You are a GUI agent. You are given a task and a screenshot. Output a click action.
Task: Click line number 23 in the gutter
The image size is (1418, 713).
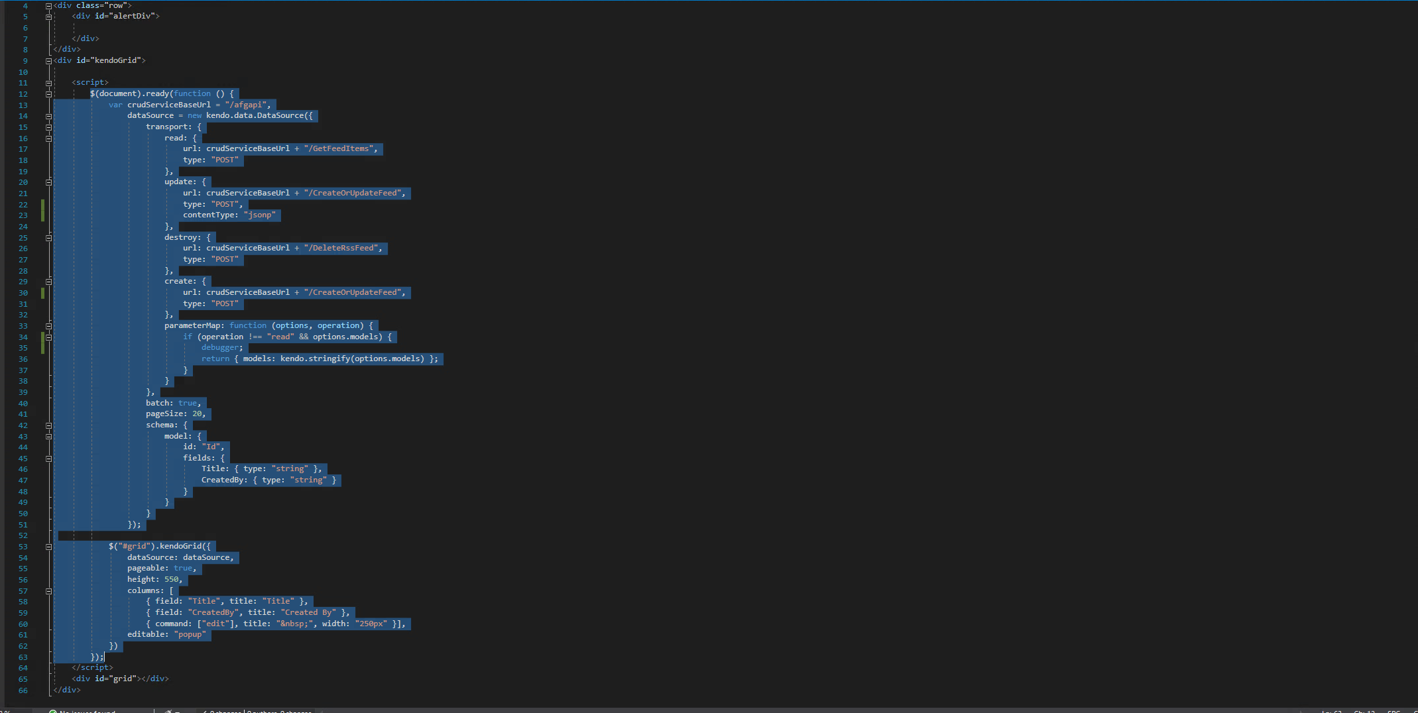coord(23,215)
